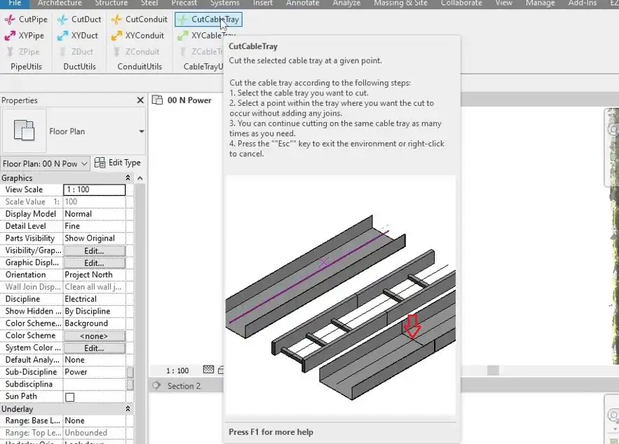Screen dimensions: 619x444
Task: Click the Edit Type icon
Action: coord(100,163)
